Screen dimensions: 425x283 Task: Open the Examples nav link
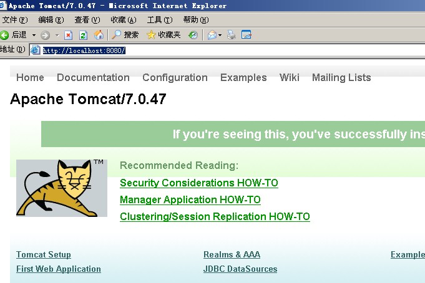point(243,77)
